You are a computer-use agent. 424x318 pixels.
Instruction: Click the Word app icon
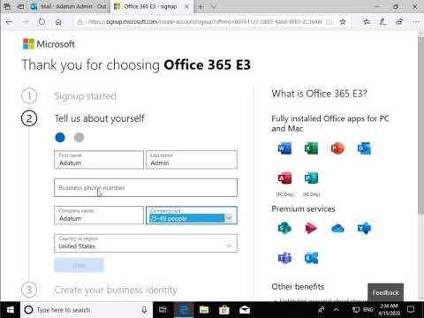pos(284,148)
